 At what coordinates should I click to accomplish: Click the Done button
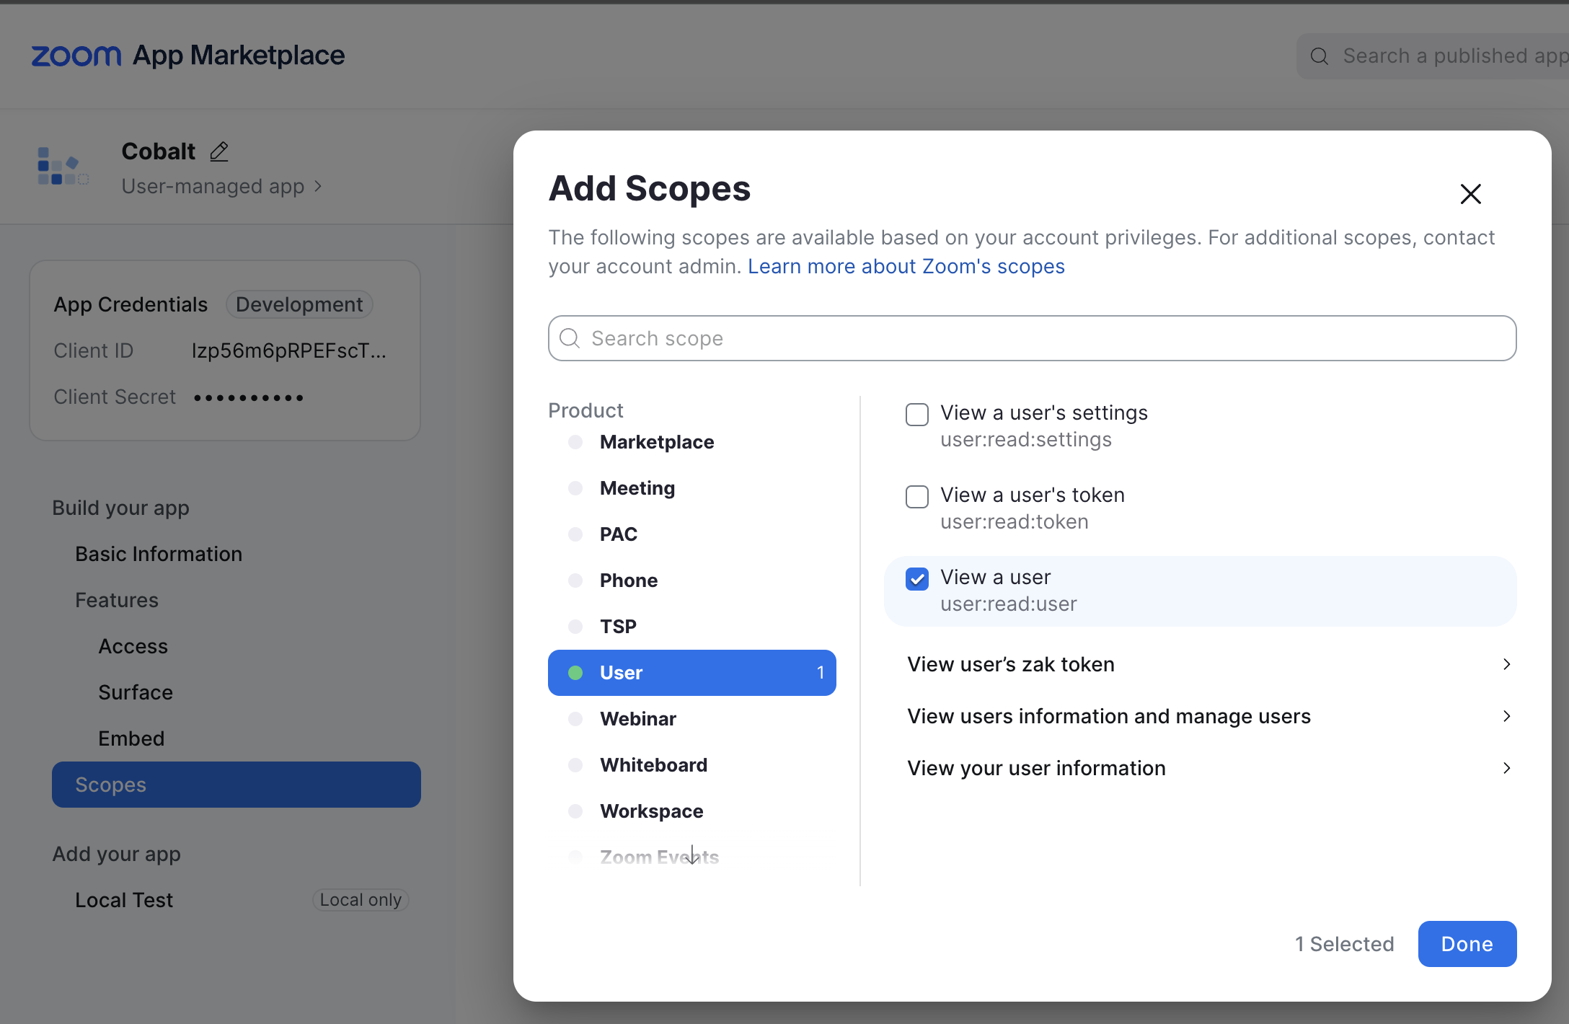[x=1467, y=944]
